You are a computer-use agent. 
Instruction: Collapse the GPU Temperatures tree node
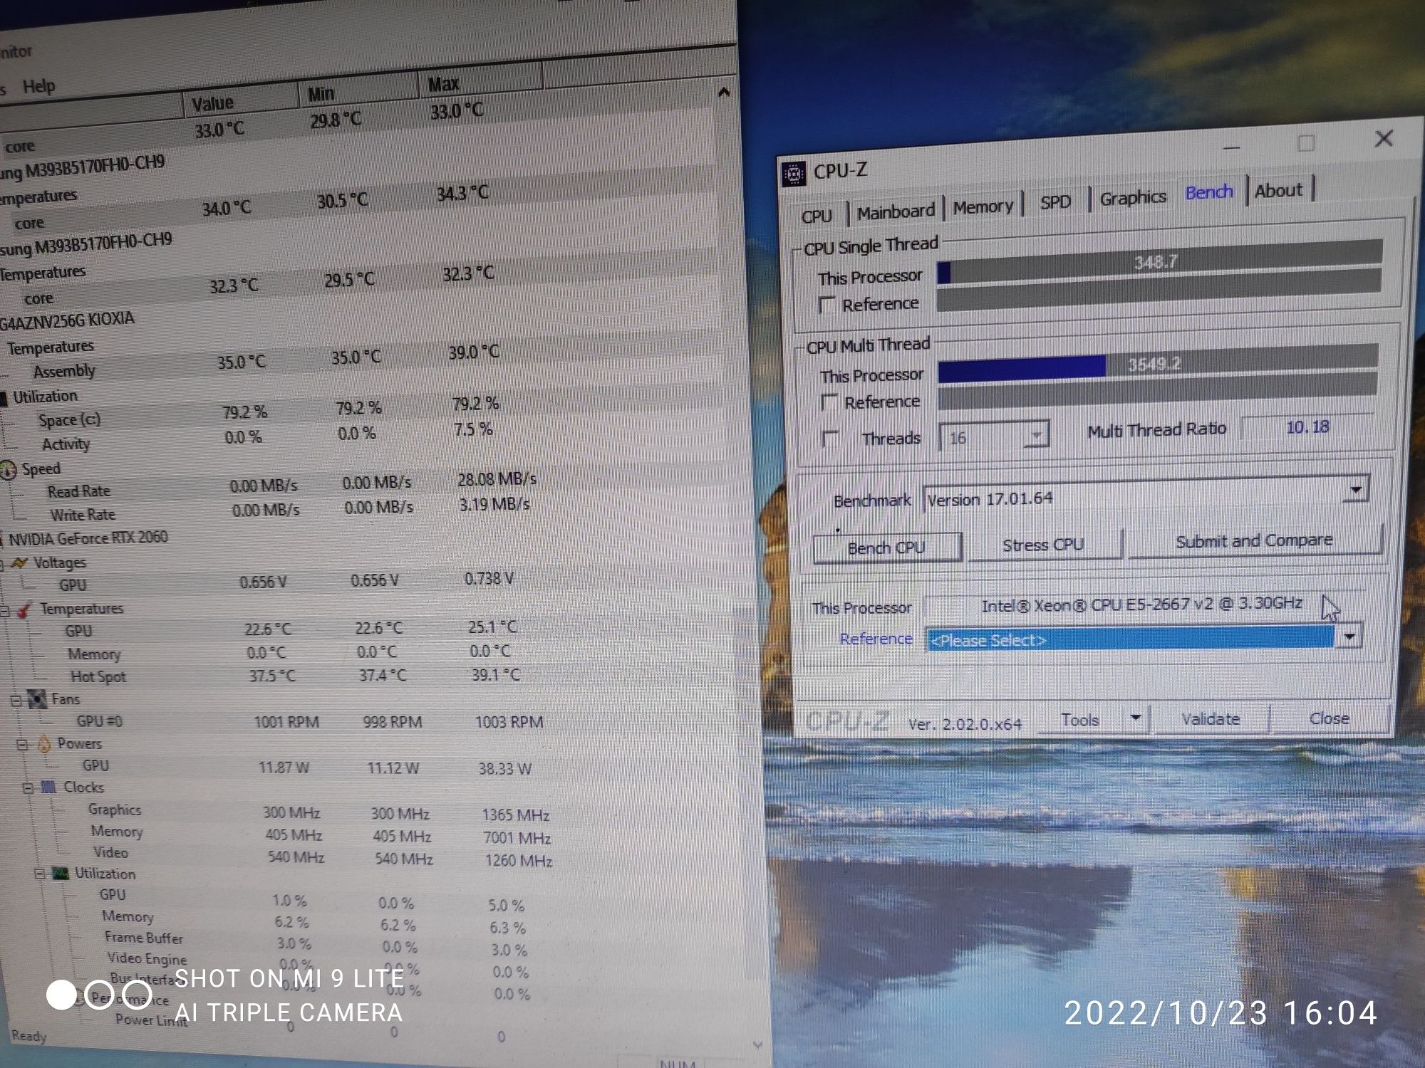tap(4, 611)
